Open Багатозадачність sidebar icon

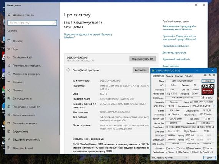point(9,98)
